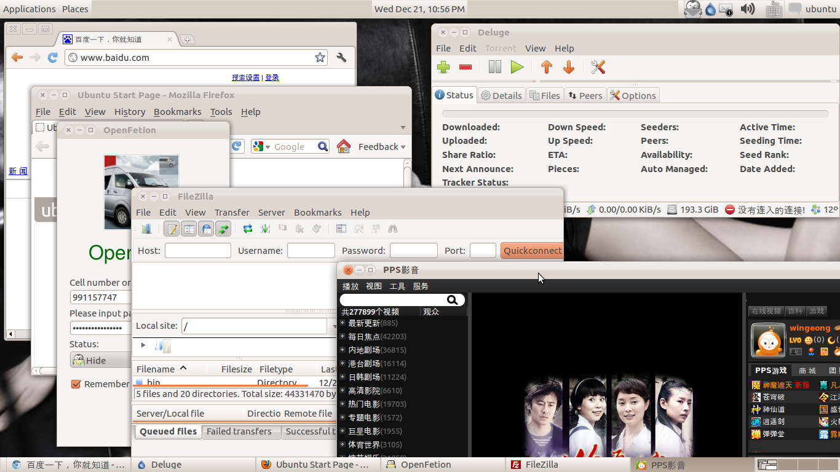The width and height of the screenshot is (840, 472).
Task: Open FileZilla Transfer menu
Action: [x=232, y=212]
